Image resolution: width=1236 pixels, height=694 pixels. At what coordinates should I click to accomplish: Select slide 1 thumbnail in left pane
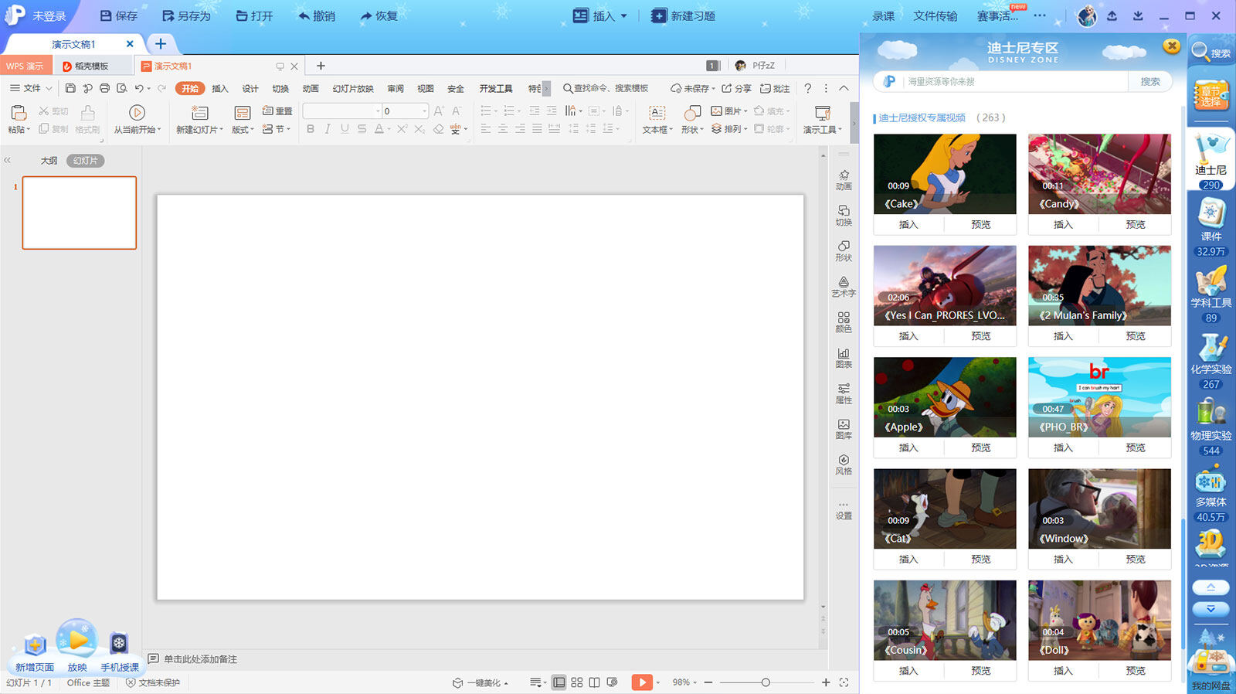click(80, 213)
